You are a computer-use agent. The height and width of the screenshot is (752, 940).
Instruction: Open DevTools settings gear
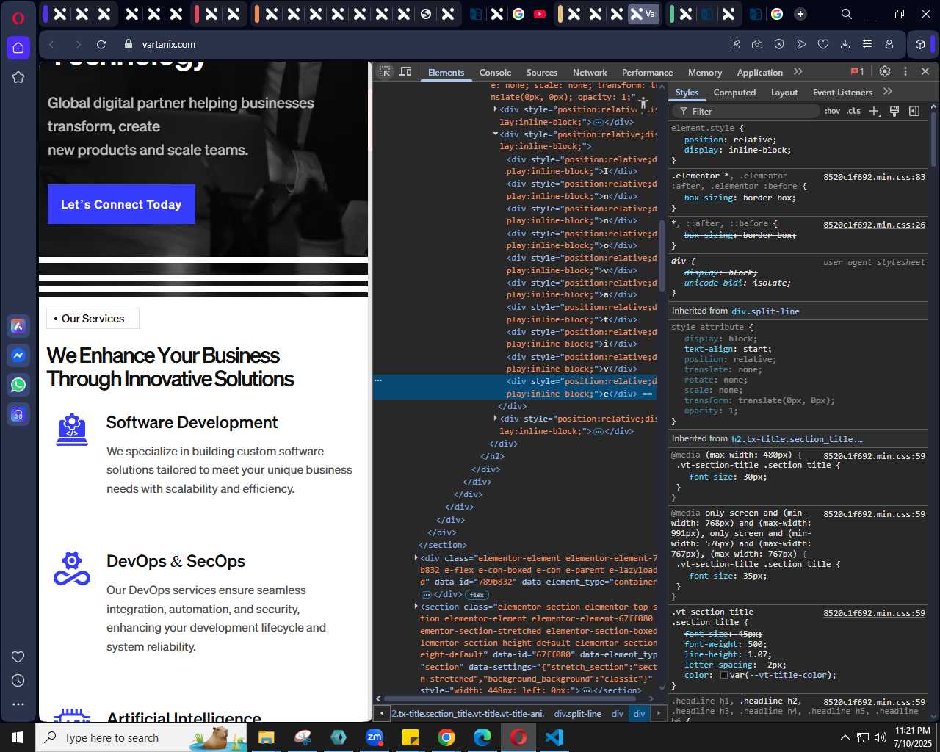tap(885, 72)
